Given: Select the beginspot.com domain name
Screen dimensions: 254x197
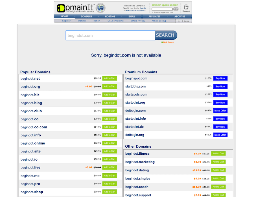Looking at the screenshot, I should click(x=136, y=78).
